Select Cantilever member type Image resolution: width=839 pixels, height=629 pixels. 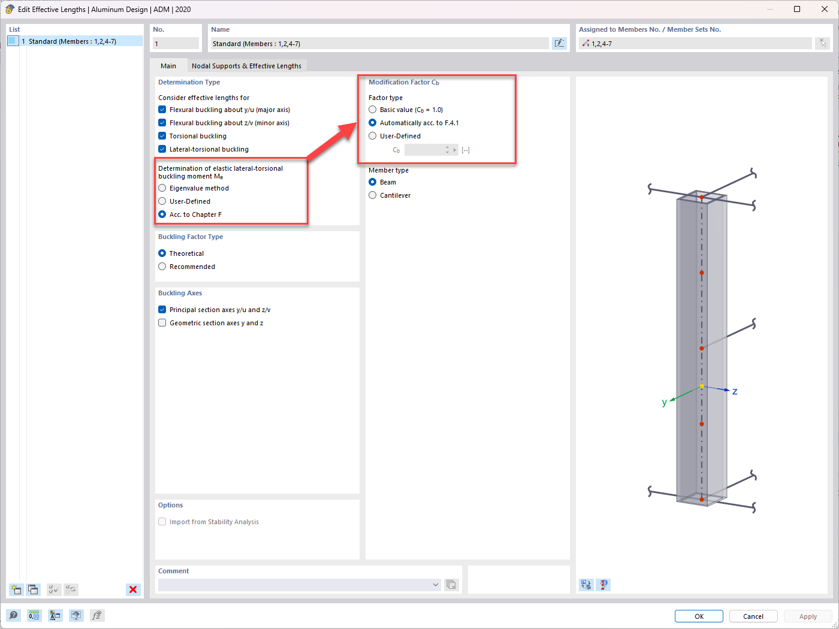(x=372, y=195)
